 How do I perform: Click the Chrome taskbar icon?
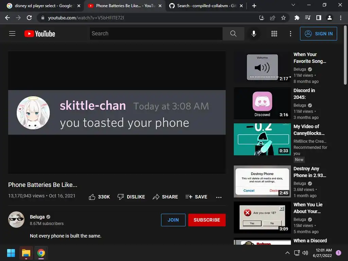pyautogui.click(x=41, y=253)
